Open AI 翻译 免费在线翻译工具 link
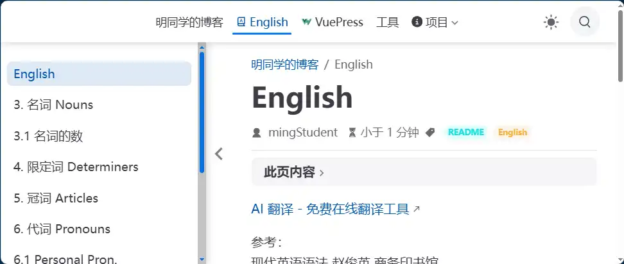This screenshot has width=624, height=264. (x=331, y=209)
